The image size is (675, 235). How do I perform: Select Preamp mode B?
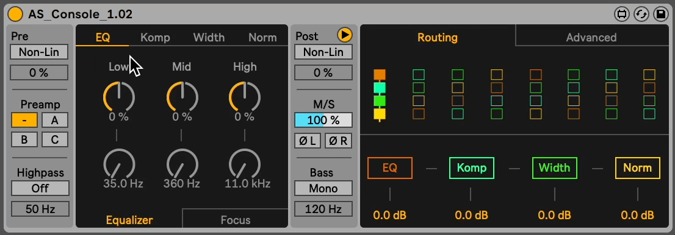[x=24, y=139]
